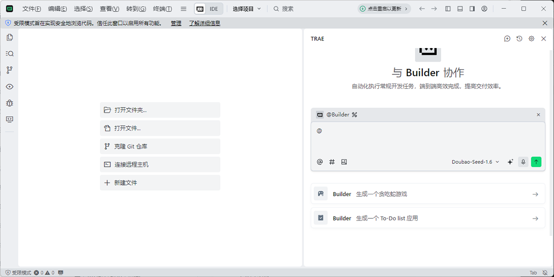Click the green send arrow button
The width and height of the screenshot is (554, 277).
pos(536,162)
